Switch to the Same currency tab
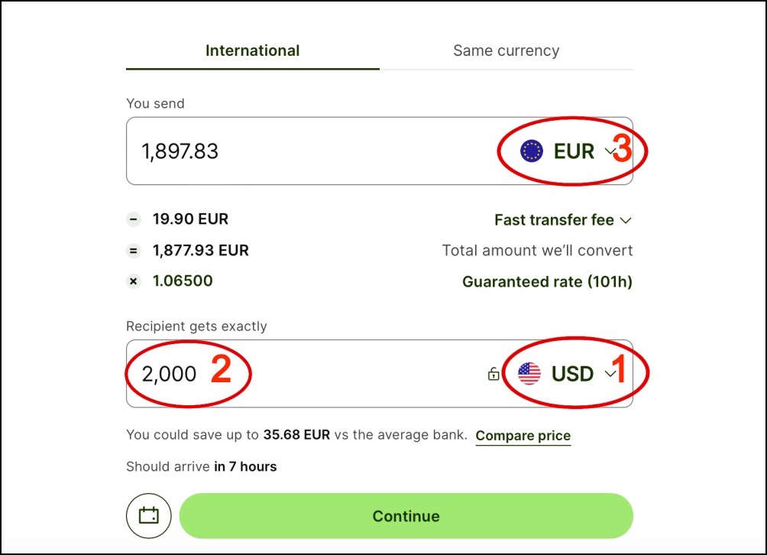 pos(506,50)
